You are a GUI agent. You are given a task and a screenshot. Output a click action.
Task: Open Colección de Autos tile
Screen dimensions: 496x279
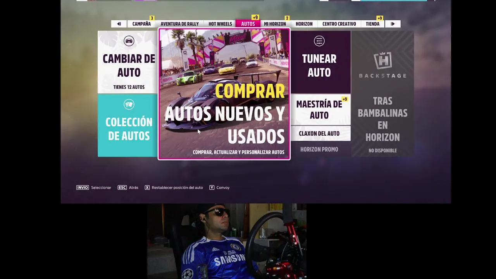pos(127,126)
